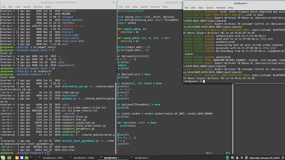This screenshot has width=285, height=160.
Task: Click 'orc_tcs_probe_expect_script.txt' file name
Action: click(84, 108)
